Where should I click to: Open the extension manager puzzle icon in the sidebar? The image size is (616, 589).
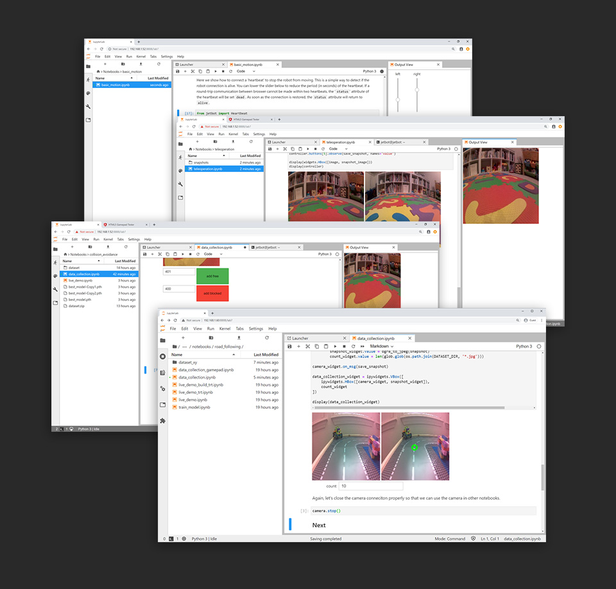coord(162,421)
